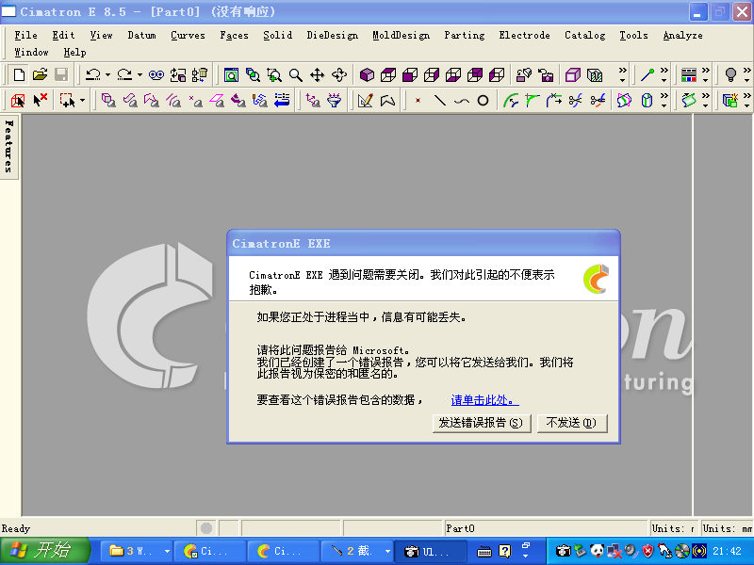Open the Undo history dropdown arrow
Viewport: 754px width, 565px height.
click(x=107, y=74)
